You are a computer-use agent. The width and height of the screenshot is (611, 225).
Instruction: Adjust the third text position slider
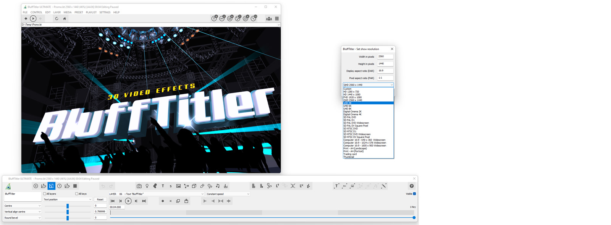(68, 218)
